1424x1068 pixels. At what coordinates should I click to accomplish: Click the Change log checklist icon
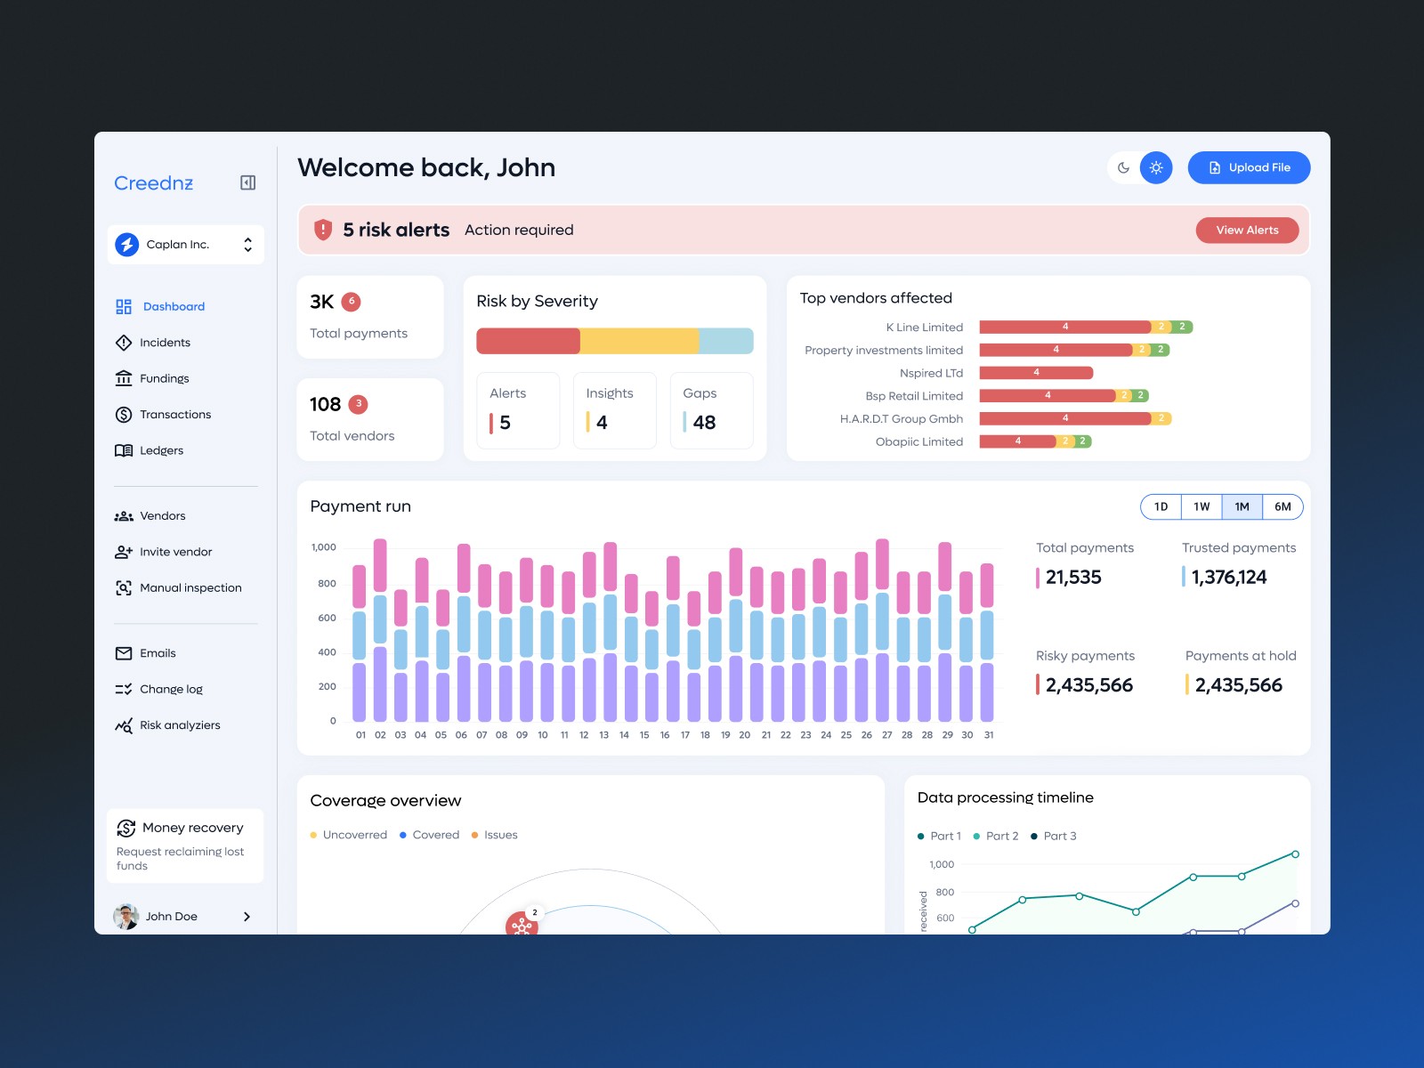pyautogui.click(x=124, y=689)
